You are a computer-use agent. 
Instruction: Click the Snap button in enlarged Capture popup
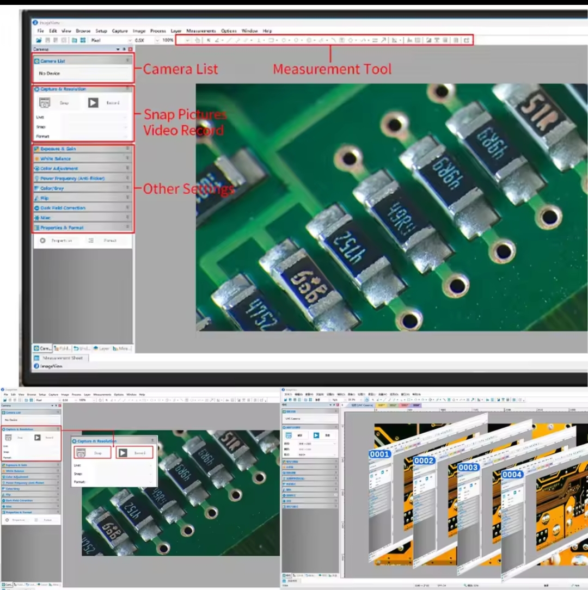tap(93, 453)
